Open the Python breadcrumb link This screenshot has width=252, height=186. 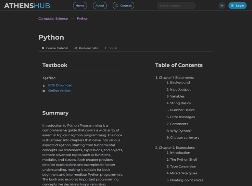[x=82, y=19]
